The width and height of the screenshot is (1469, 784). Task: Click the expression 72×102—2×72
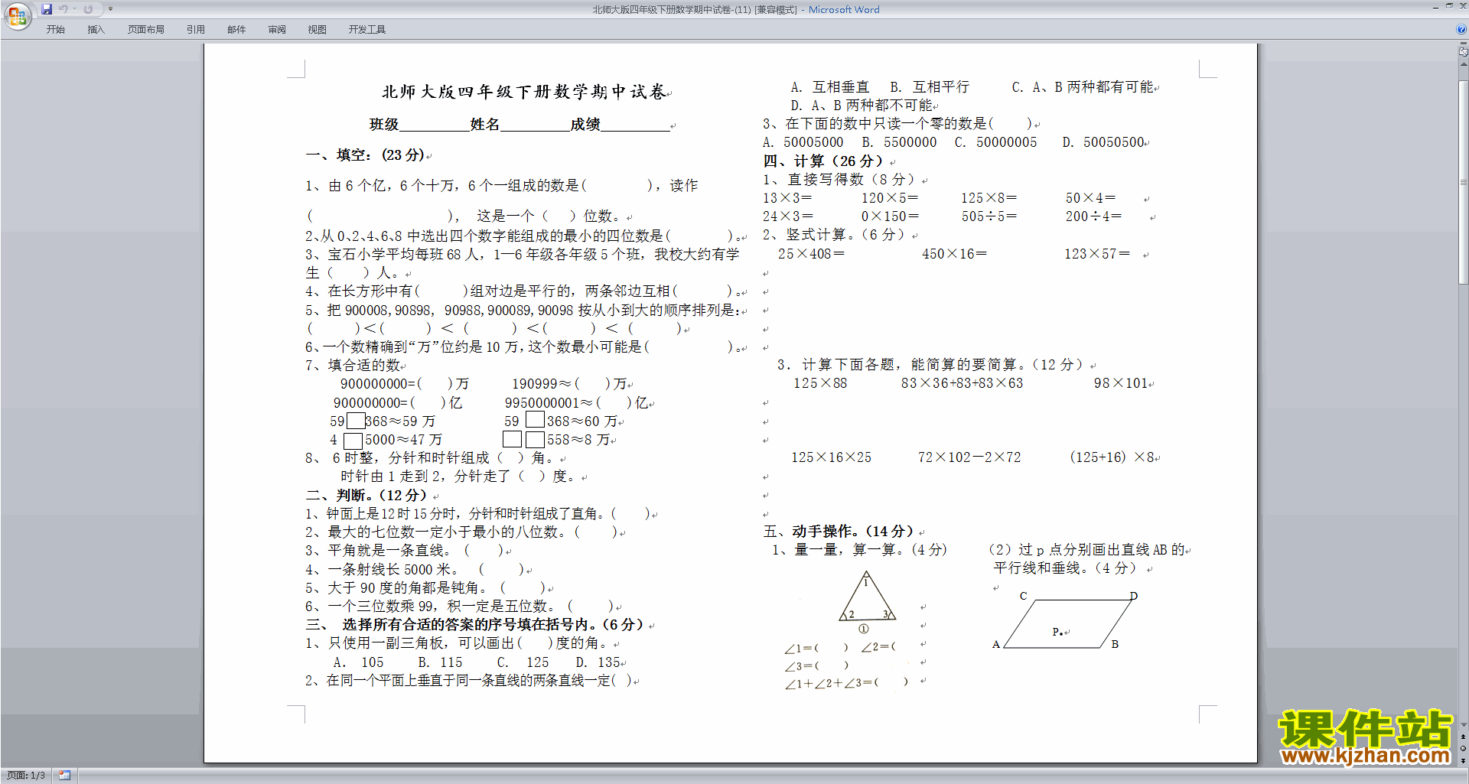coord(969,457)
